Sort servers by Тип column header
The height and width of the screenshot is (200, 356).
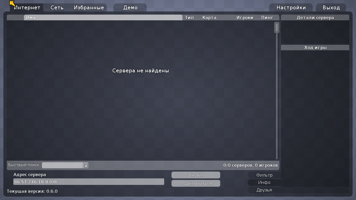(x=189, y=18)
